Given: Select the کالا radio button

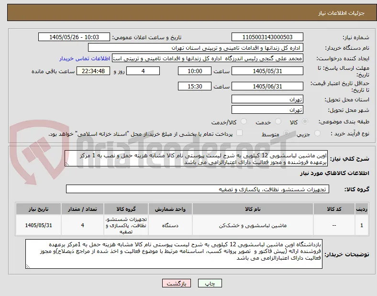Looking at the screenshot, I should pos(305,121).
